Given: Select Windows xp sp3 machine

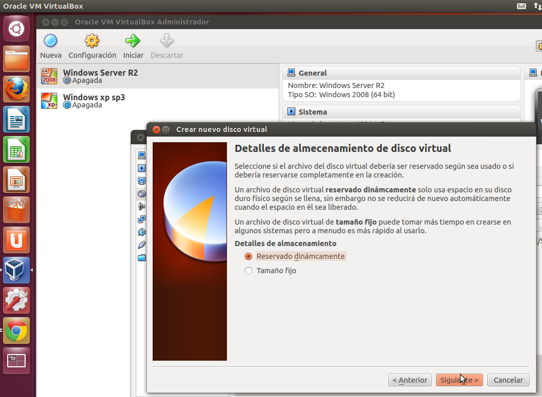Looking at the screenshot, I should (x=158, y=101).
